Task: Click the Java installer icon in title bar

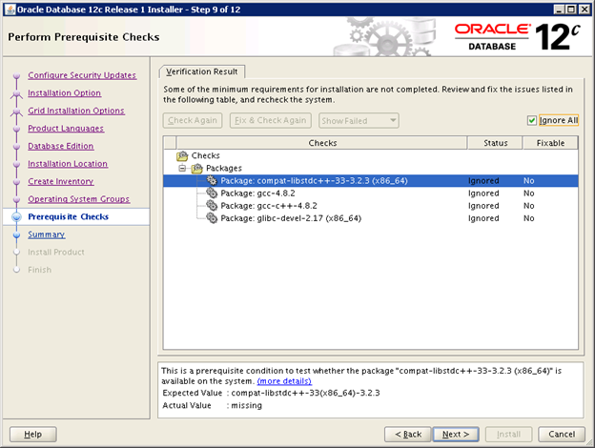Action: pos(10,10)
